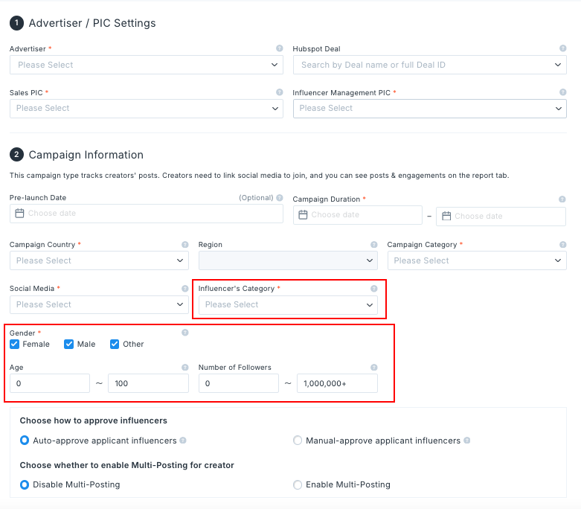Image resolution: width=581 pixels, height=509 pixels.
Task: Click the help icon for Number of Followers
Action: 373,368
